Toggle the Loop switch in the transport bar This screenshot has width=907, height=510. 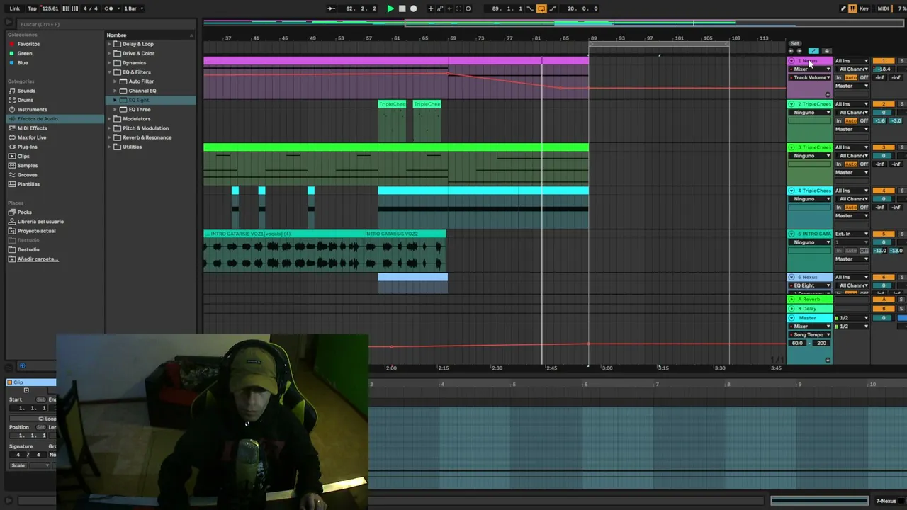pos(541,8)
